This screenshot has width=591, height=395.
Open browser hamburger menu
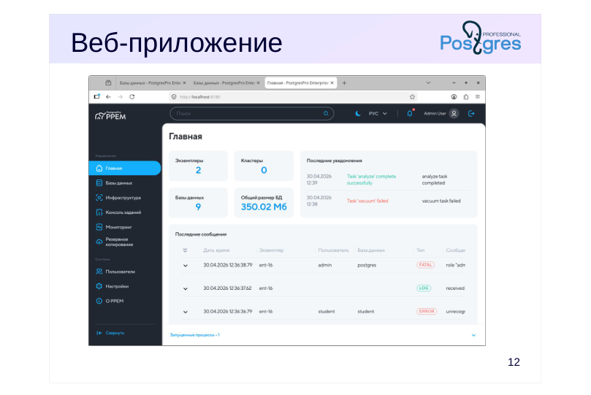[x=478, y=97]
